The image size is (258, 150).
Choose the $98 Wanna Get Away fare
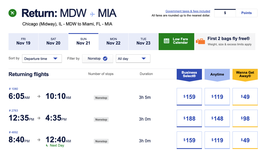pos(245,118)
